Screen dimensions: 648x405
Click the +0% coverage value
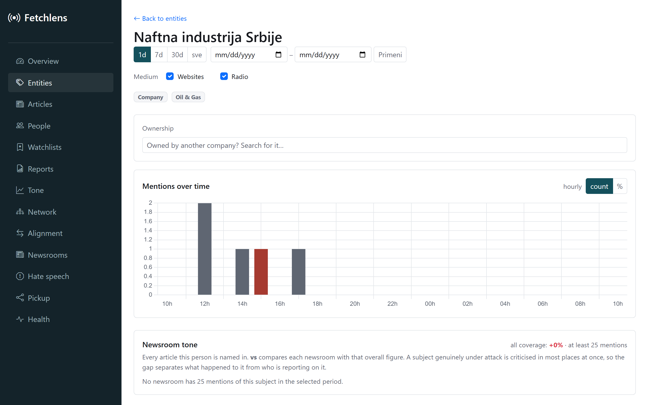tap(556, 345)
